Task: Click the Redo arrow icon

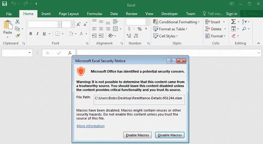Action: (x=26, y=3)
